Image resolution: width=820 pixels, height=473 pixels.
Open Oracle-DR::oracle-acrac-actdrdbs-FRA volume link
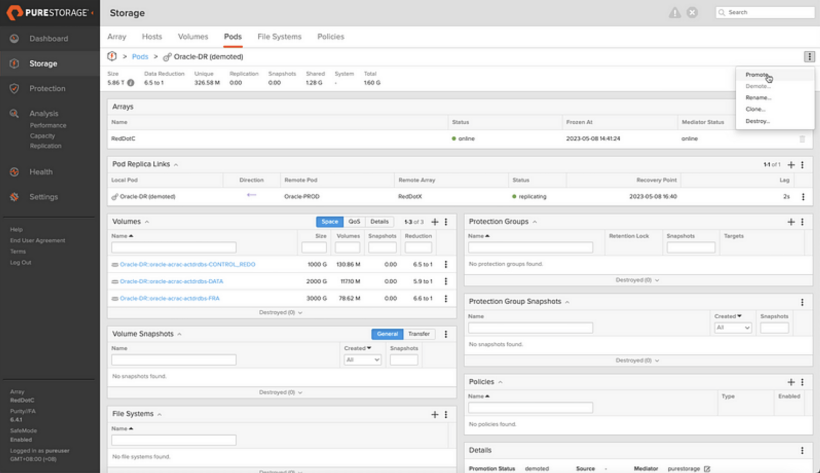point(169,298)
